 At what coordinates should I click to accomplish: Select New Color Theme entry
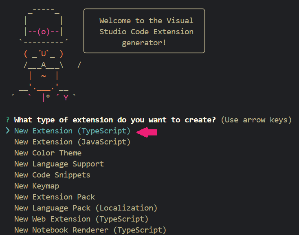tap(48, 153)
